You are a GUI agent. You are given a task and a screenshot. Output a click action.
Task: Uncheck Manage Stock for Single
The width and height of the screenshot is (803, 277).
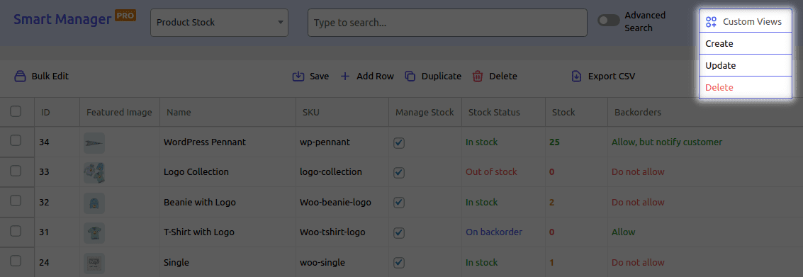(x=399, y=263)
